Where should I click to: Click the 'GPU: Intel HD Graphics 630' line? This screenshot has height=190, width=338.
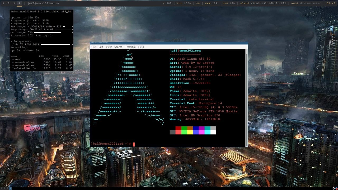click(x=195, y=116)
